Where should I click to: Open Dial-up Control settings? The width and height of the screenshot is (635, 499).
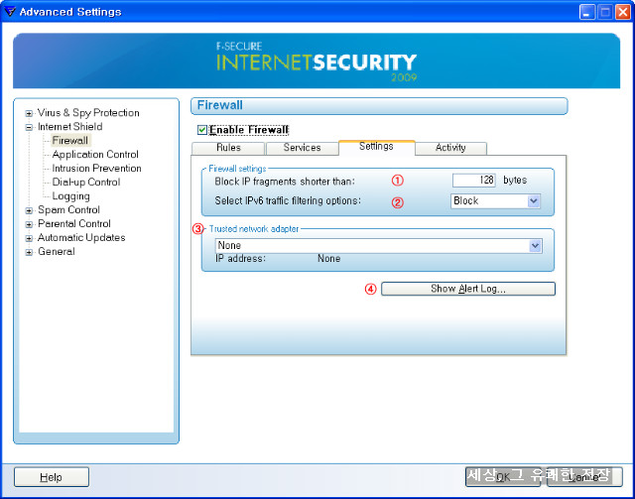click(86, 183)
